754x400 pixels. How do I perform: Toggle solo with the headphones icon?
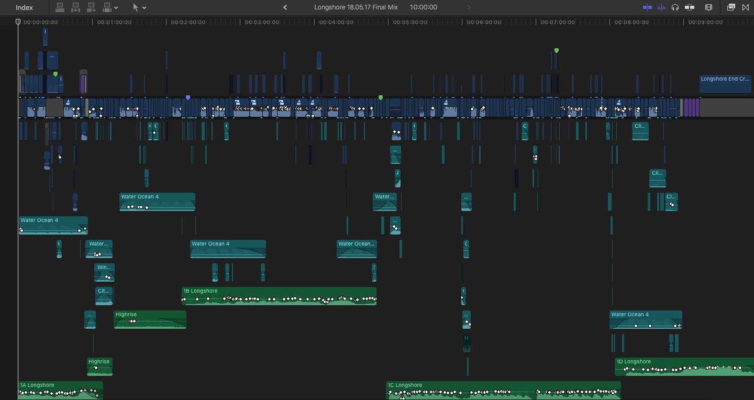click(675, 7)
